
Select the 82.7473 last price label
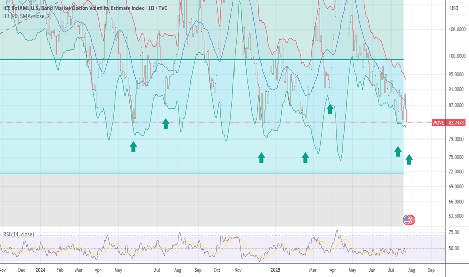coord(456,123)
